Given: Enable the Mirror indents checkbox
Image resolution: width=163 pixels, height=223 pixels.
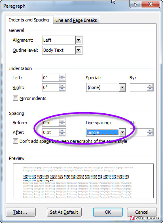Looking at the screenshot, I should (x=15, y=98).
